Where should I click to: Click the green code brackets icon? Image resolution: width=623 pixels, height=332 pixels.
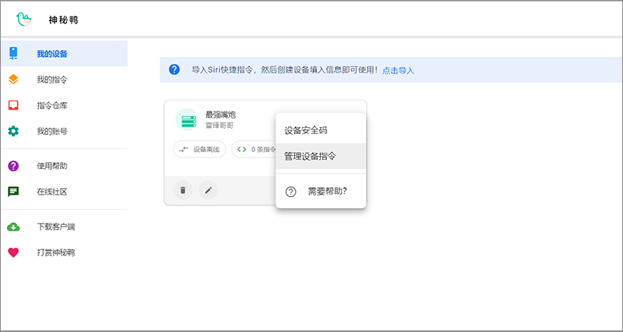point(241,150)
